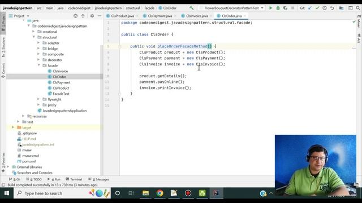This screenshot has height=203, width=362.
Task: Update project with Git blue arrow
Action: (x=310, y=8)
